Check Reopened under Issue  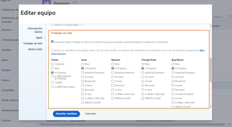coord(83,81)
